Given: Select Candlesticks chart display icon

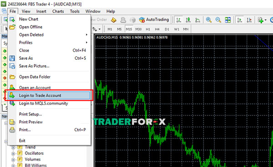Looking at the screenshot, I should pos(188,20).
